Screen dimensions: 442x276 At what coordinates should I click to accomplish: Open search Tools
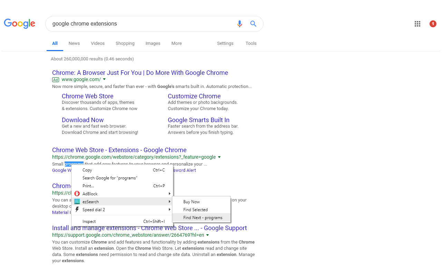[x=251, y=43]
